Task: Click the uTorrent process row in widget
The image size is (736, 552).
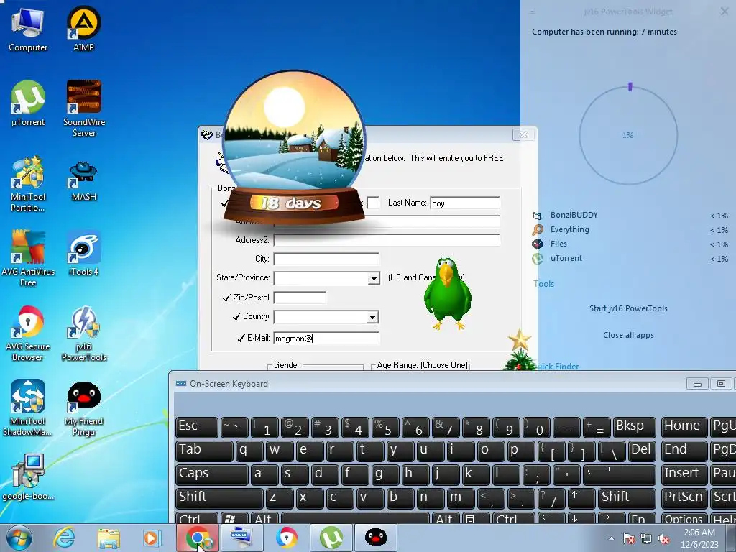Action: [x=630, y=258]
